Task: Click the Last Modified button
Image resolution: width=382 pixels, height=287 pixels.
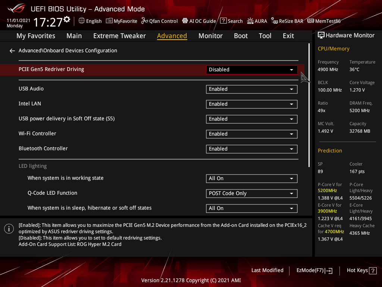Action: click(x=267, y=271)
